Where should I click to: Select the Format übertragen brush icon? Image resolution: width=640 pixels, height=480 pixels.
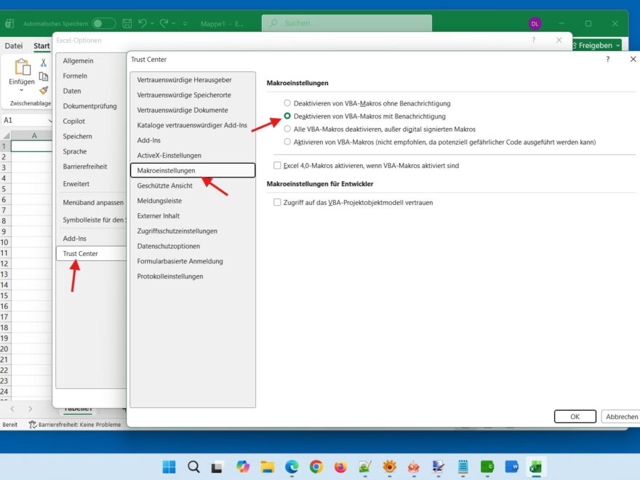[x=44, y=89]
